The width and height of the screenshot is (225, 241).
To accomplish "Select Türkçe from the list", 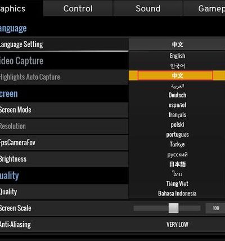I will (177, 144).
